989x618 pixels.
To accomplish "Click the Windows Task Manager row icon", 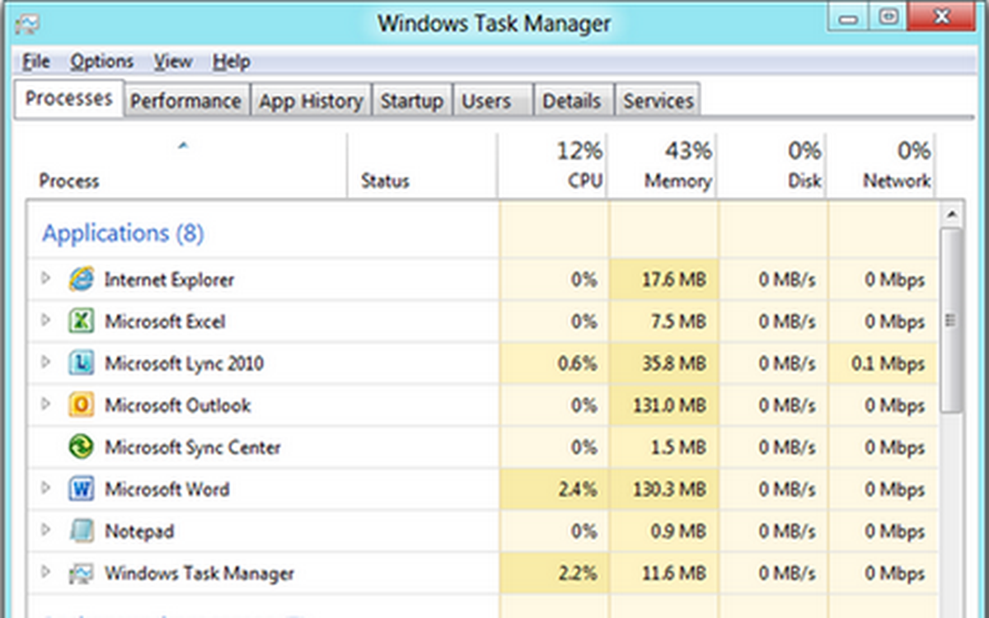I will pyautogui.click(x=81, y=574).
